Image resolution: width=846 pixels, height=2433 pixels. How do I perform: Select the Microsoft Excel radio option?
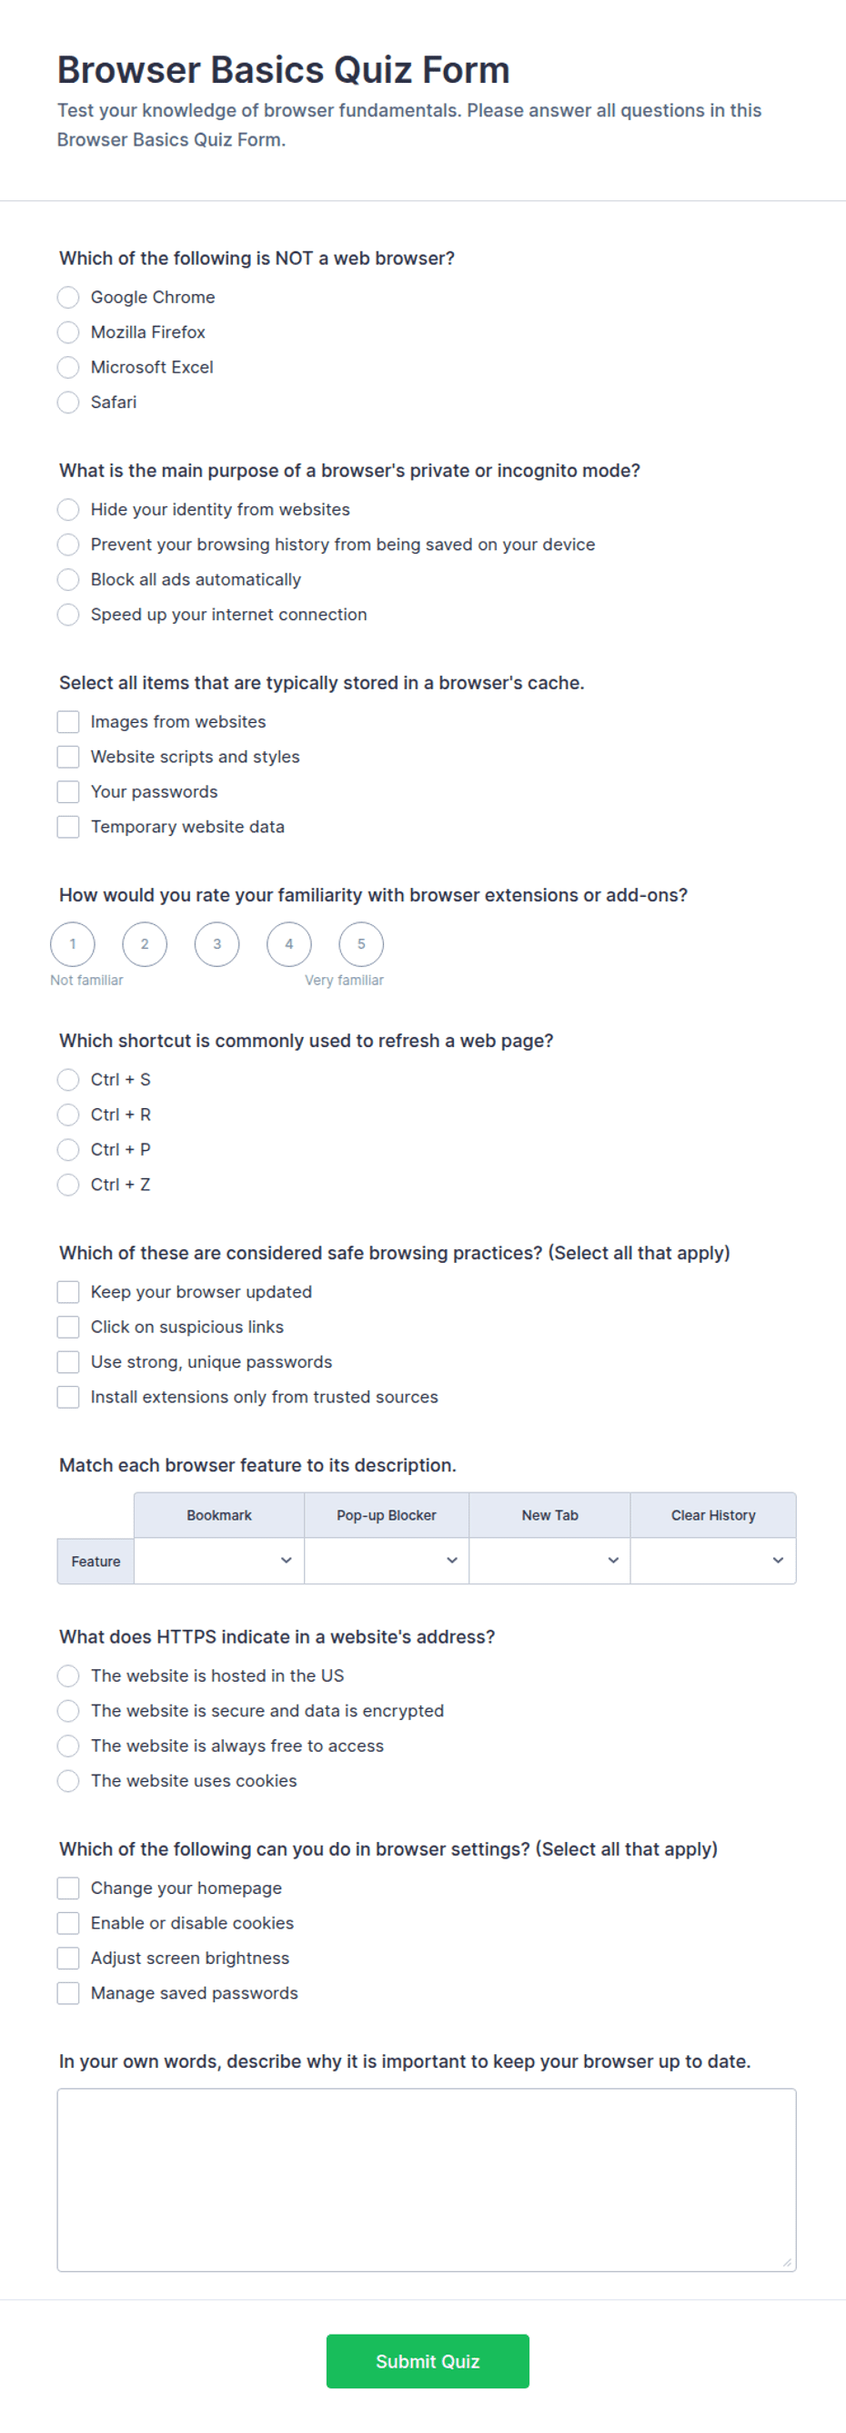[x=68, y=367]
